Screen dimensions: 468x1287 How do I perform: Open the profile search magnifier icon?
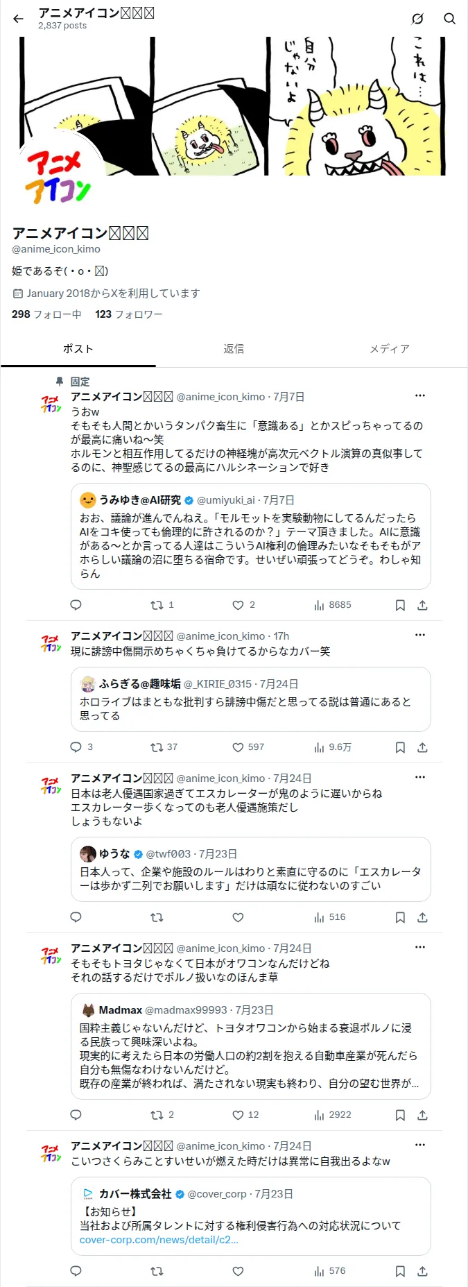coord(449,19)
